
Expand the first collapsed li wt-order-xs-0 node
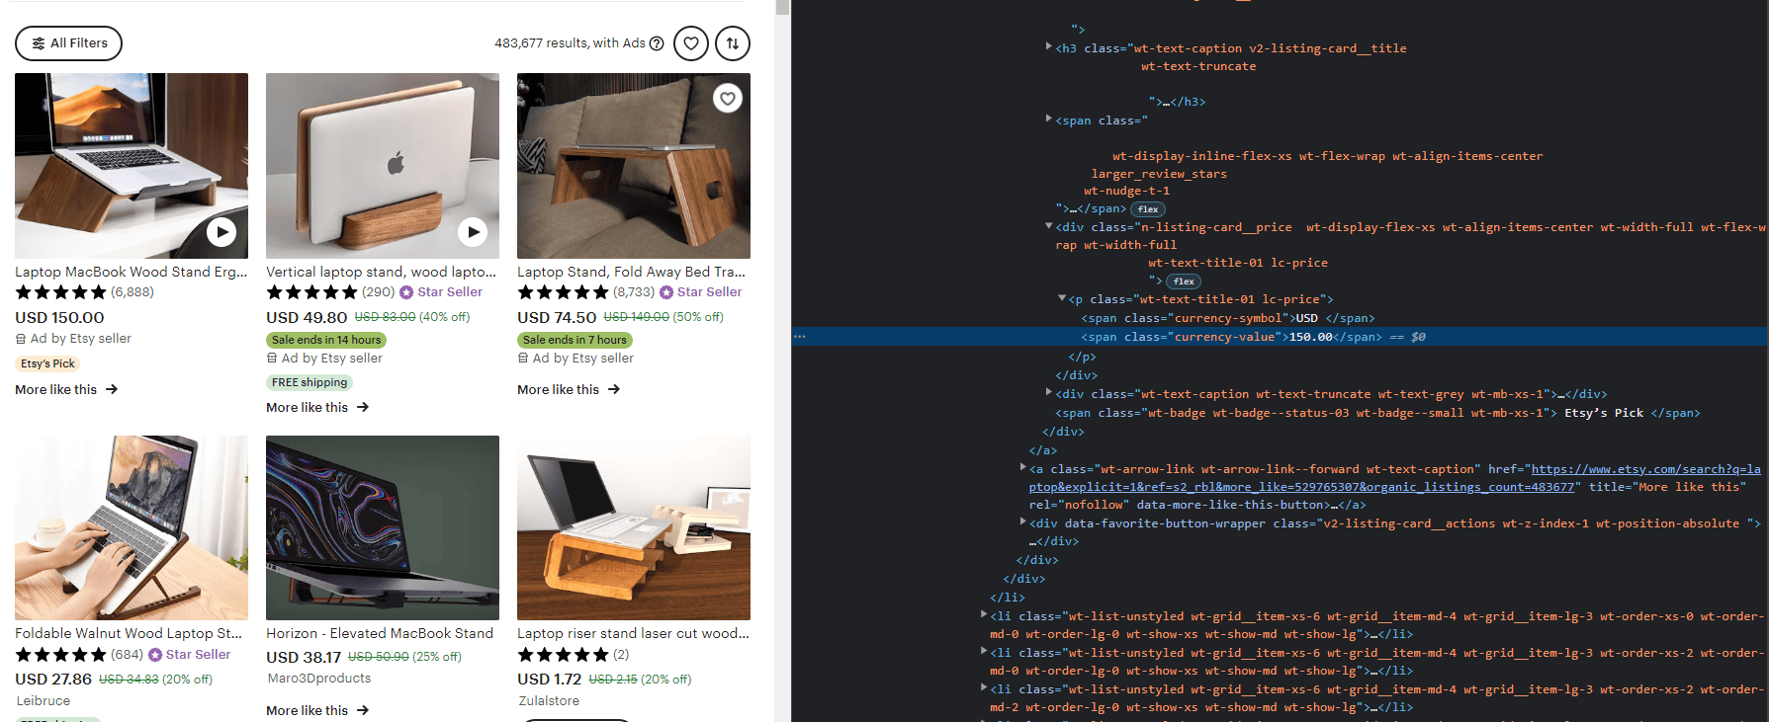[983, 614]
